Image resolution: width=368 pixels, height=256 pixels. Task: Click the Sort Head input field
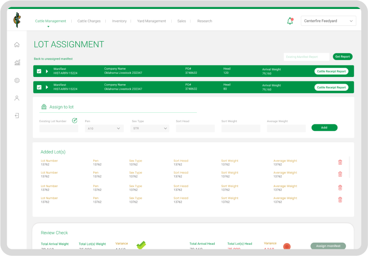[195, 128]
